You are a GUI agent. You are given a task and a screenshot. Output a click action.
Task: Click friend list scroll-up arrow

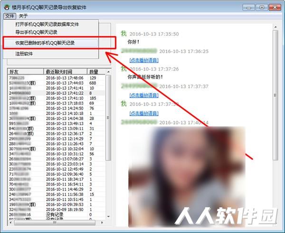click(x=108, y=72)
